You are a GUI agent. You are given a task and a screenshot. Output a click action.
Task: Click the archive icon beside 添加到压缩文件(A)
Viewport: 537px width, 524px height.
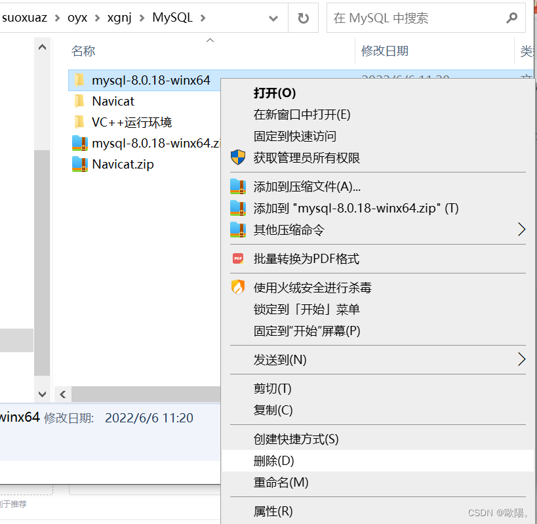tap(237, 186)
